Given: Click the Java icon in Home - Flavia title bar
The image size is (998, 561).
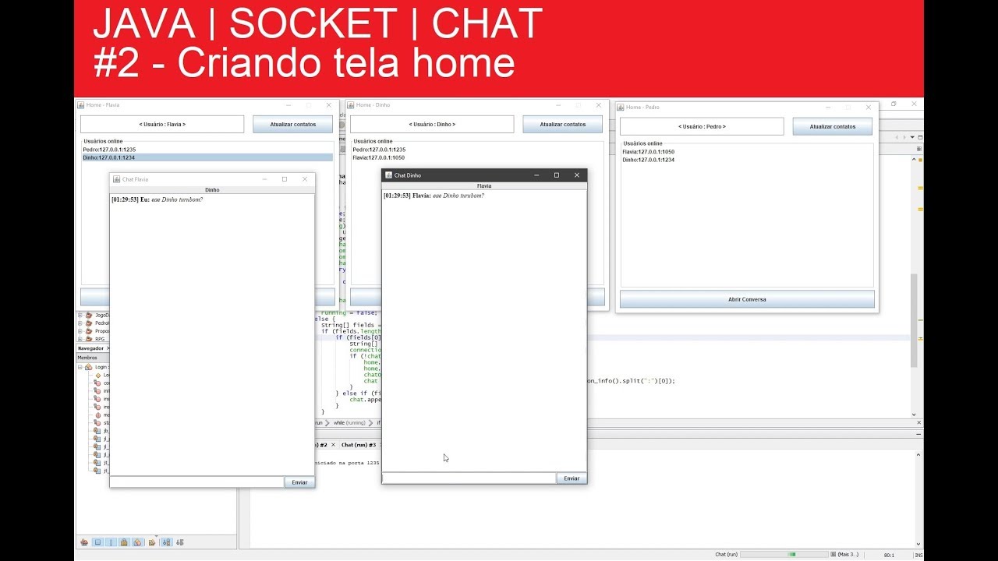Looking at the screenshot, I should (x=81, y=104).
